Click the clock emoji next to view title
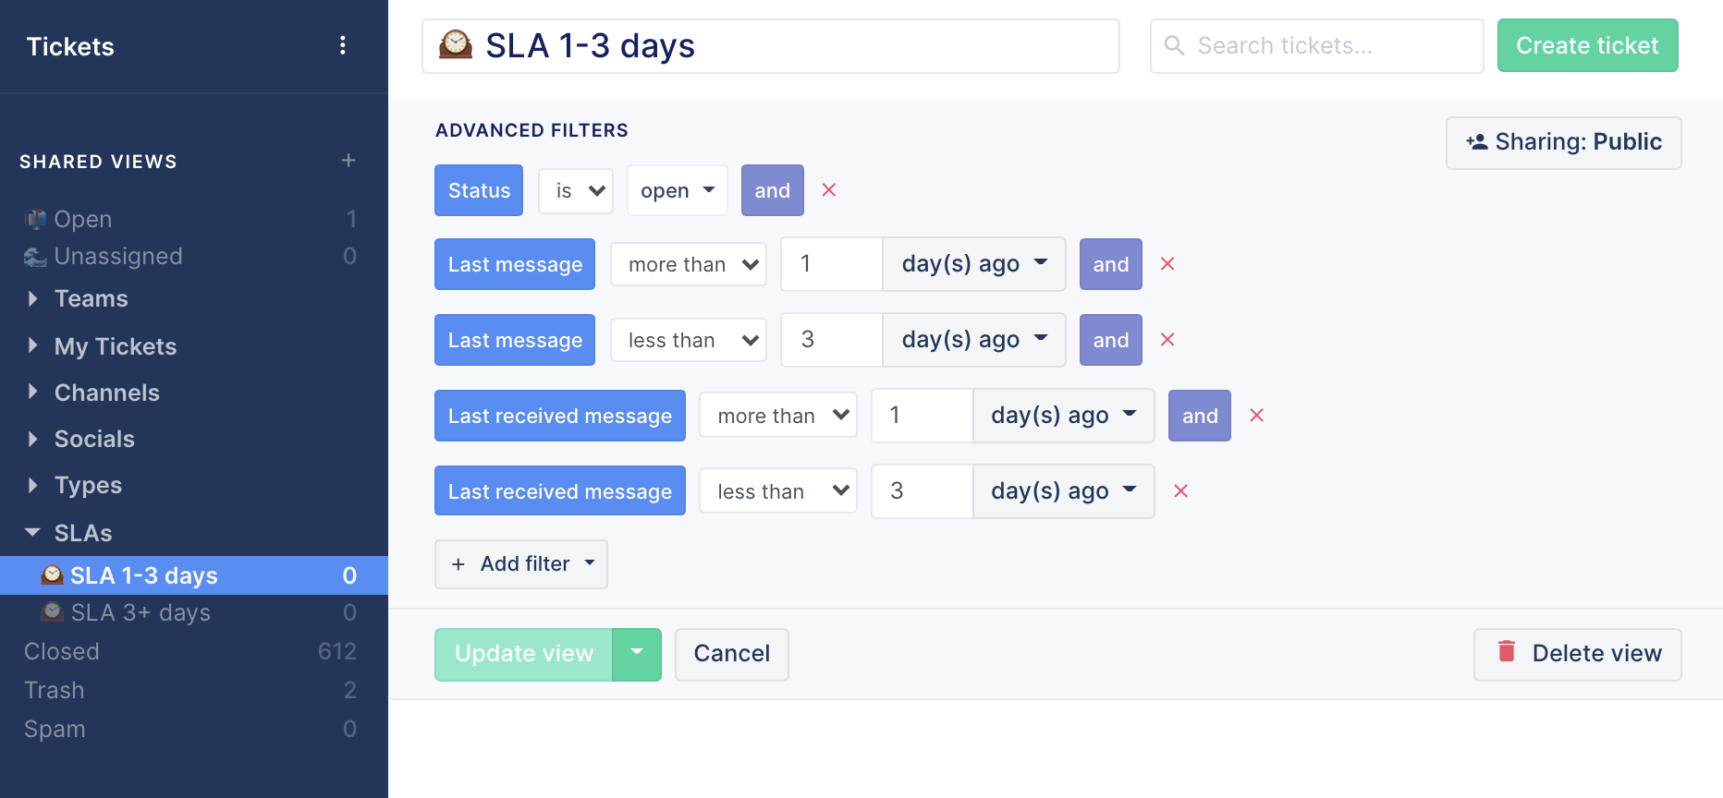1723x798 pixels. click(x=456, y=45)
